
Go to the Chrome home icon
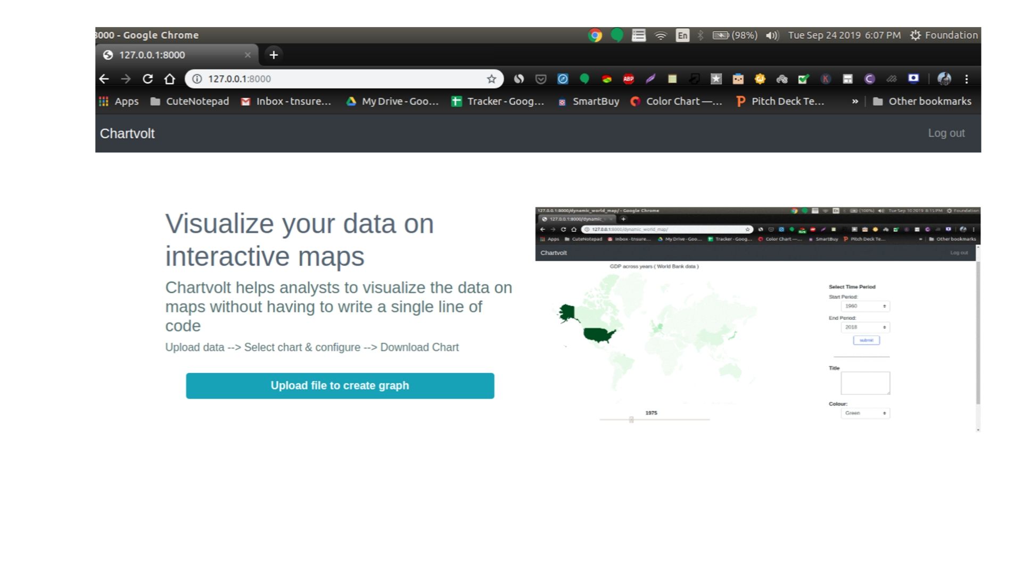[x=170, y=79]
